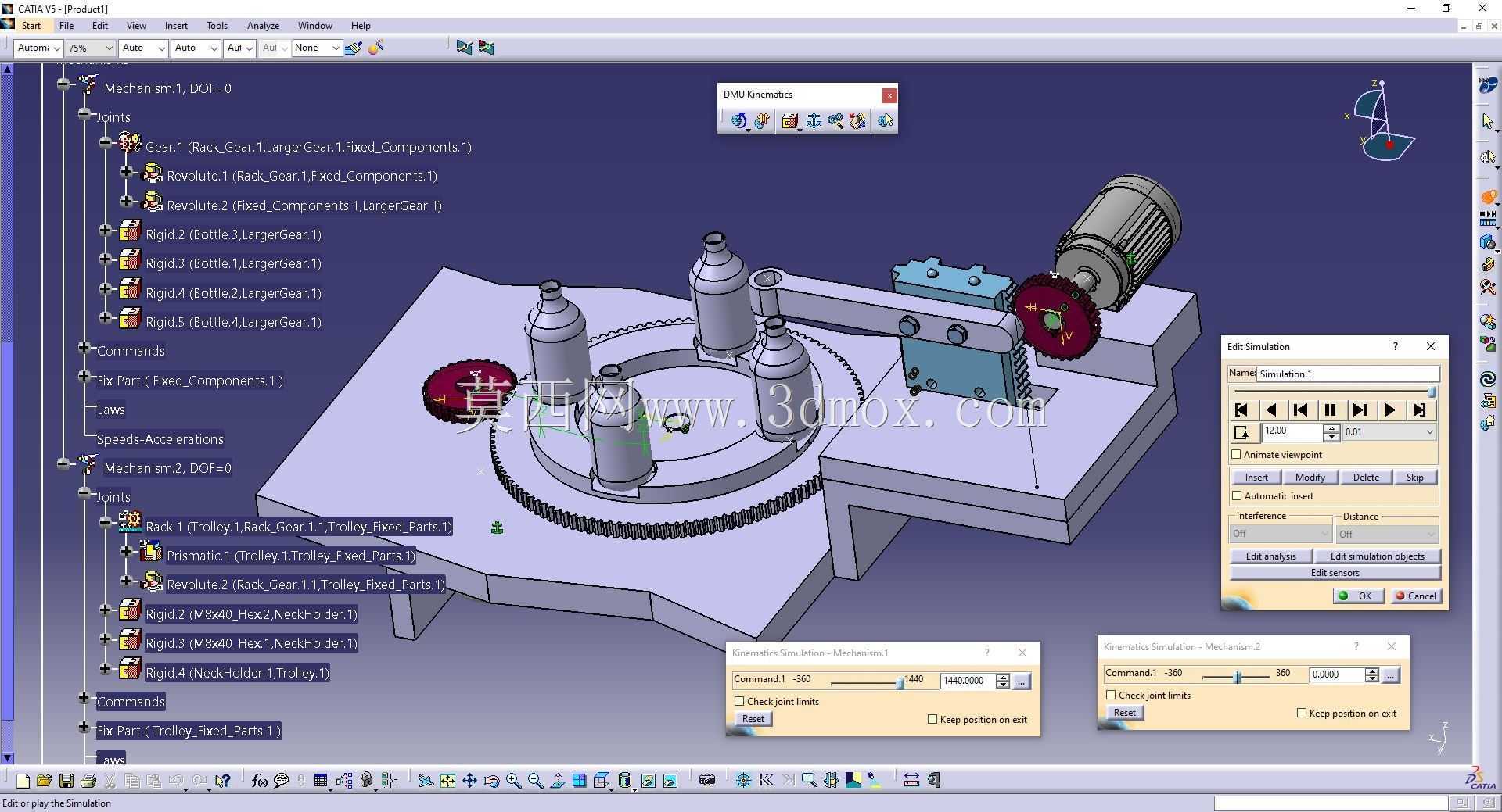Expand Revolute.1 (Rack_Gear.1,Fixed_Components.1) node

click(127, 172)
